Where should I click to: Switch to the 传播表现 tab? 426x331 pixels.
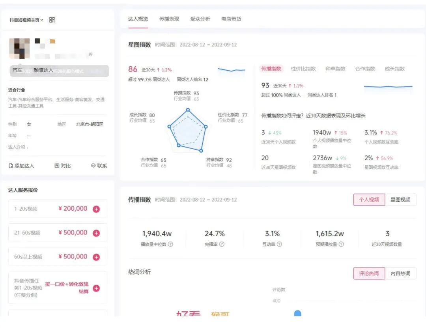coord(169,19)
